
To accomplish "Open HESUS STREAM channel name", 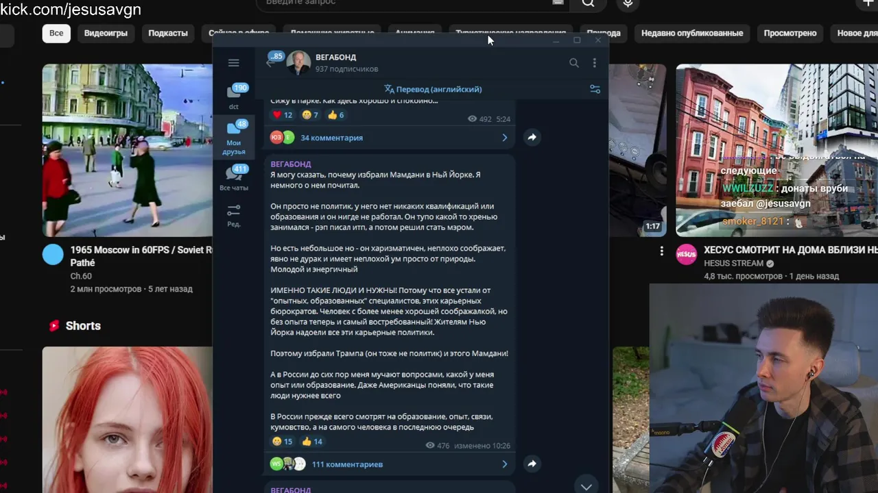I will 733,264.
